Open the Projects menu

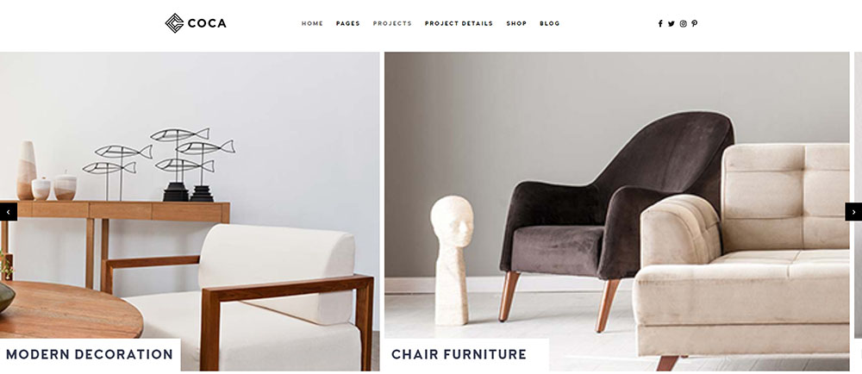pyautogui.click(x=392, y=23)
